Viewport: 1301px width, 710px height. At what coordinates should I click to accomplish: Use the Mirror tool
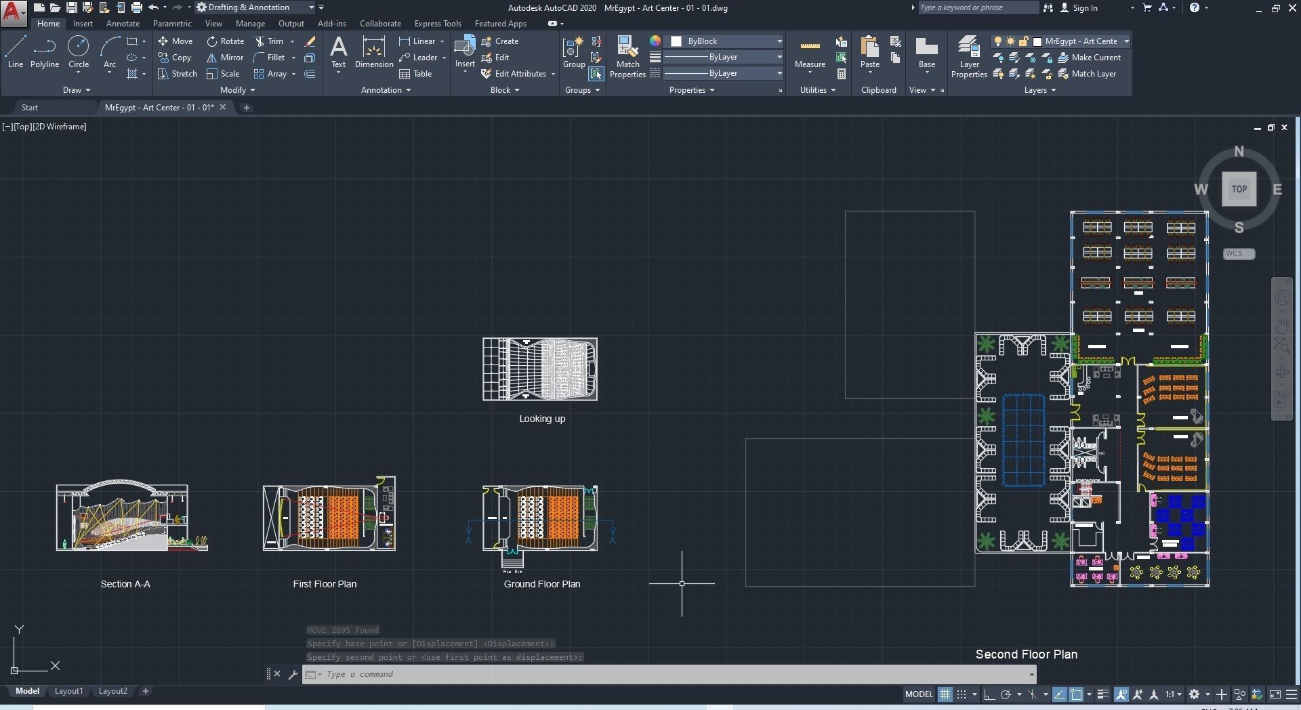[x=225, y=58]
